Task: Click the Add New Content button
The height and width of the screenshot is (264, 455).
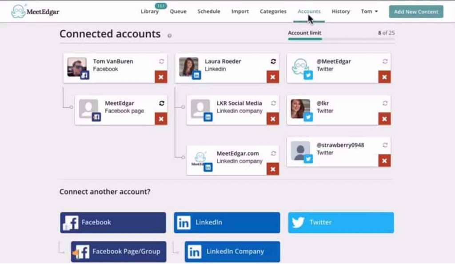Action: [x=415, y=12]
